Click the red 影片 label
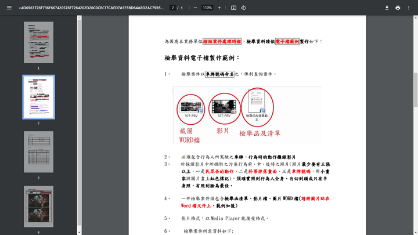This screenshot has width=418, height=235. (222, 131)
